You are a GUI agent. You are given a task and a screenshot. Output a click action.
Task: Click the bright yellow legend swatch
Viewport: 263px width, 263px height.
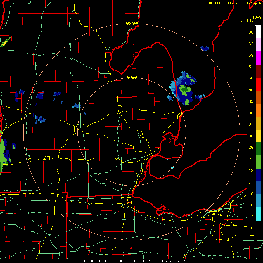(258, 136)
